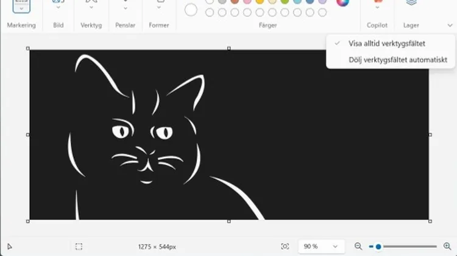Click the zoom out magnifier icon
Viewport: 457px width, 256px height.
358,246
